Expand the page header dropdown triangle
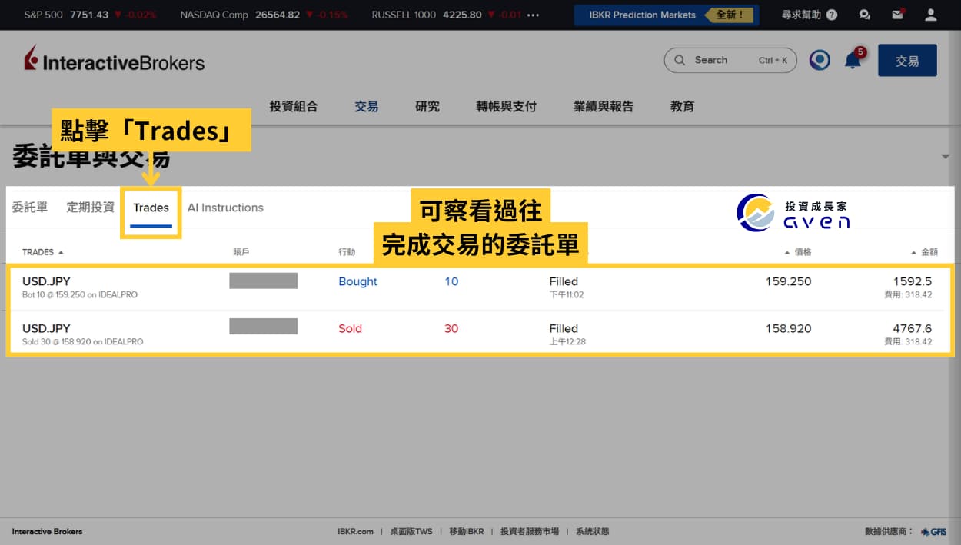The height and width of the screenshot is (545, 961). coord(945,157)
